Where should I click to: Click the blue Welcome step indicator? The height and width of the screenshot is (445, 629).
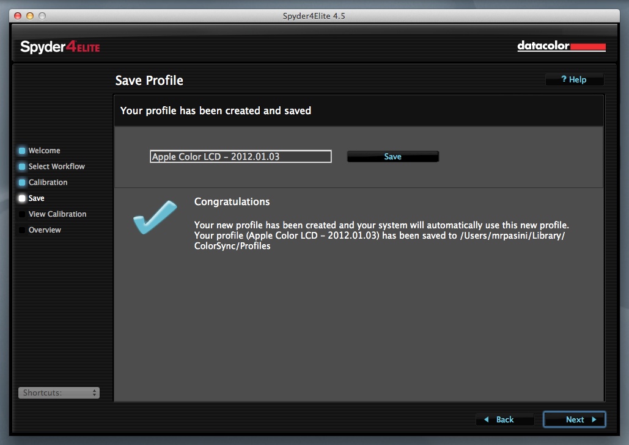[x=22, y=151]
